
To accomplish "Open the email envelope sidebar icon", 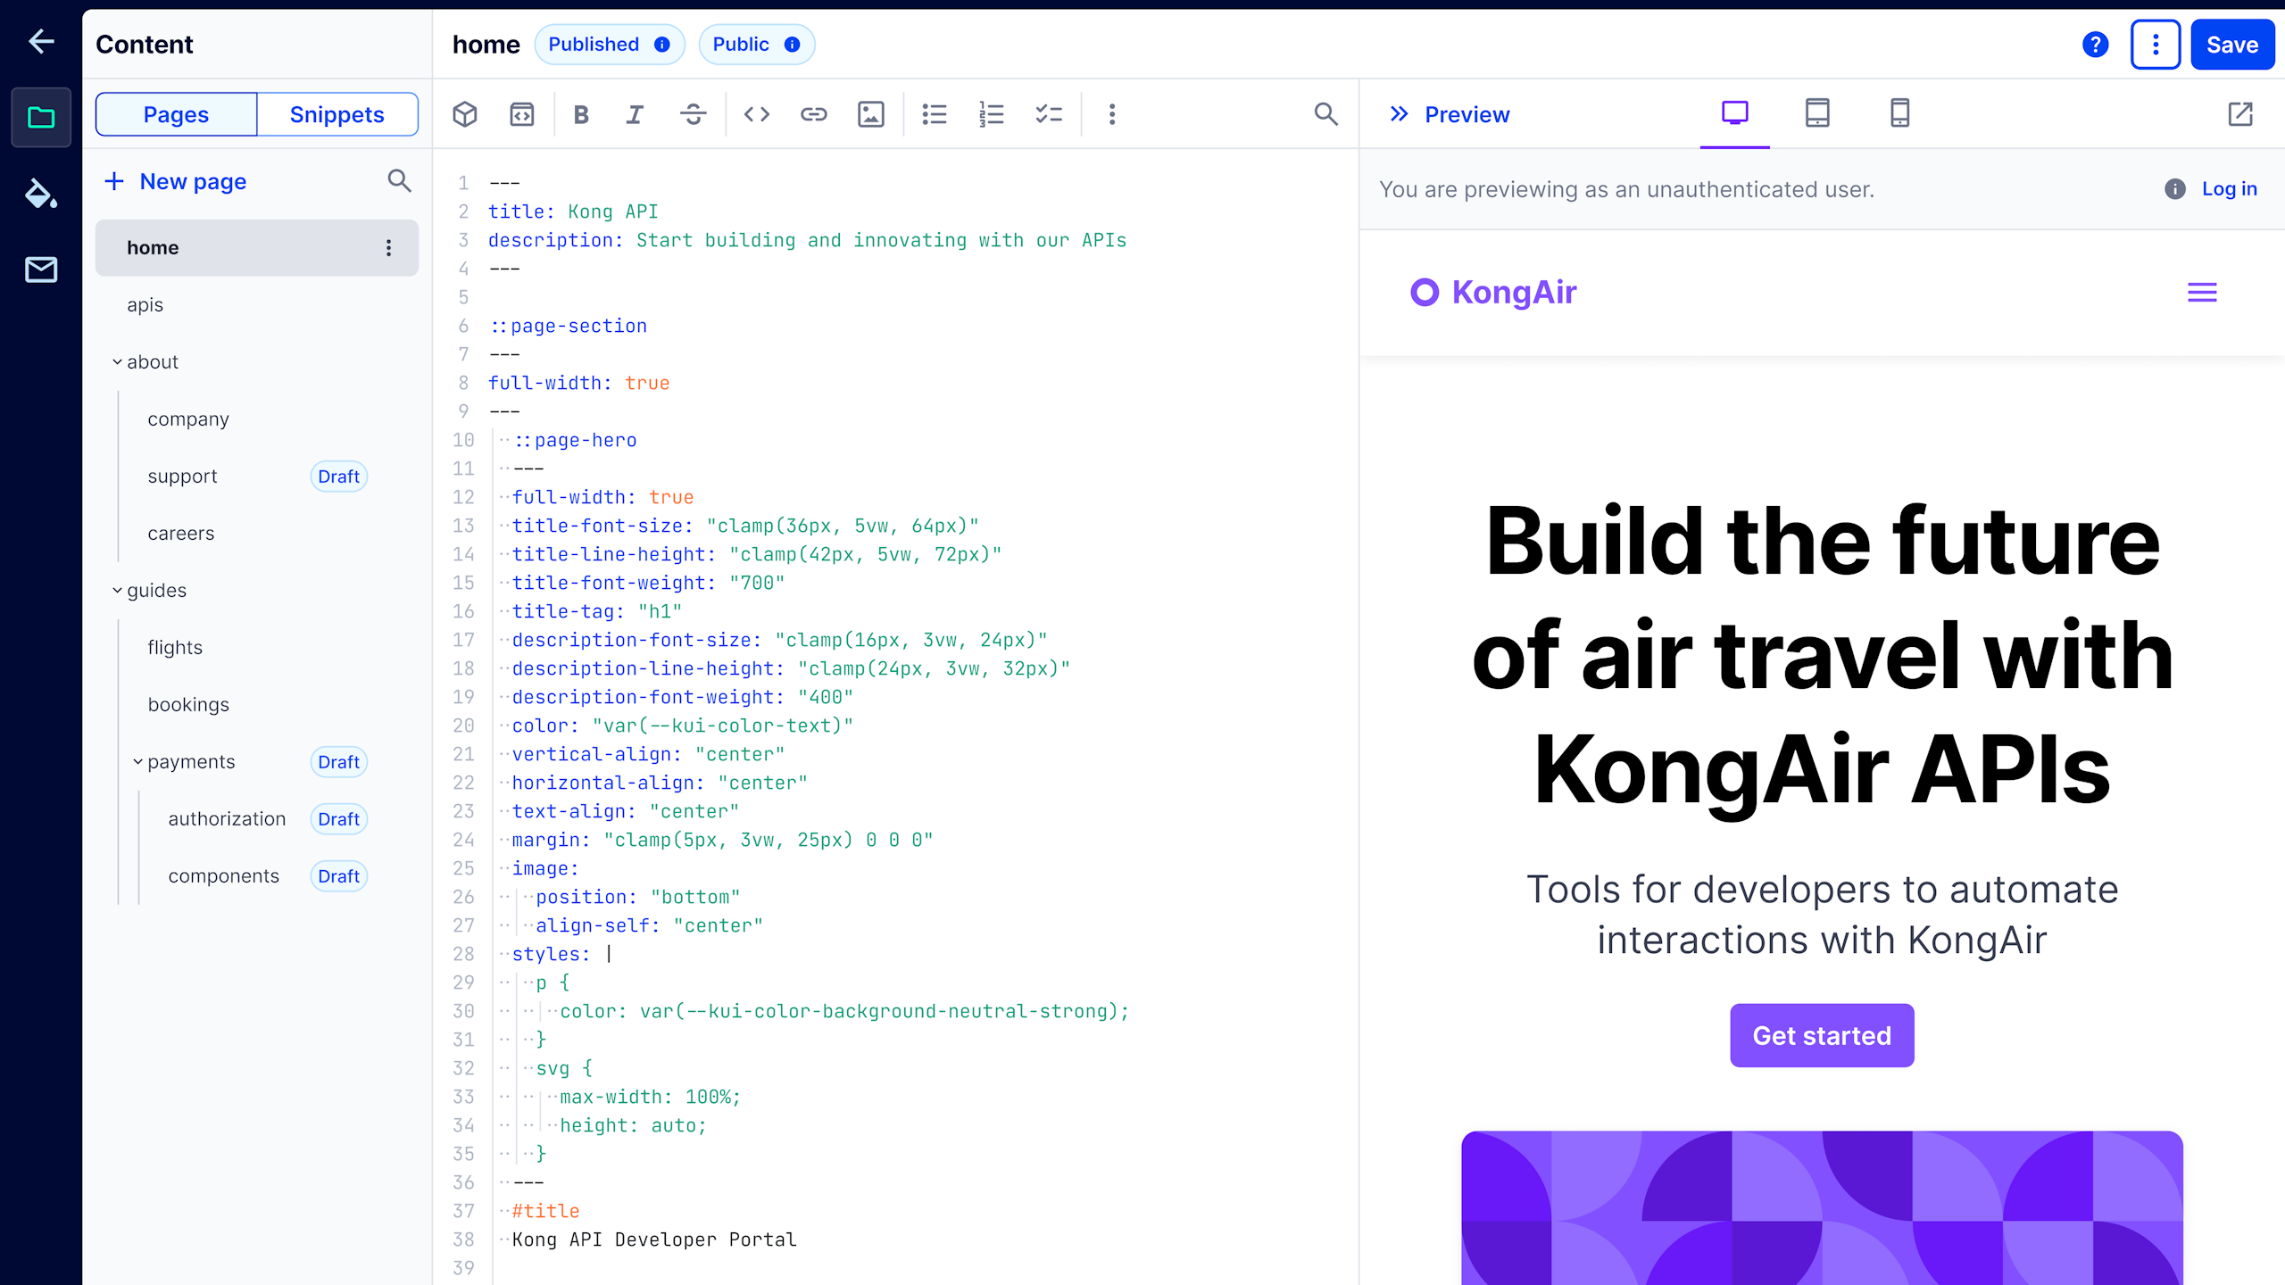I will click(x=41, y=269).
